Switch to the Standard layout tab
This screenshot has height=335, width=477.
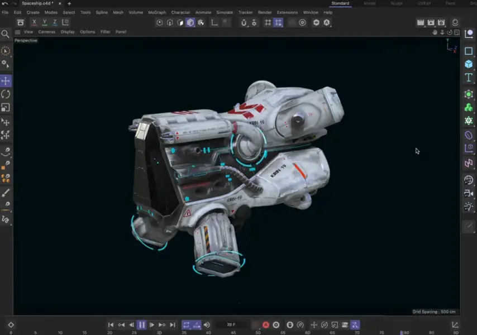click(x=340, y=3)
